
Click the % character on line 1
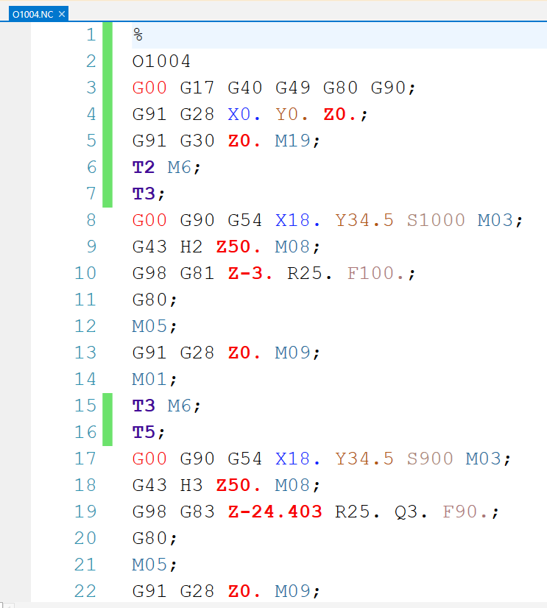(138, 35)
